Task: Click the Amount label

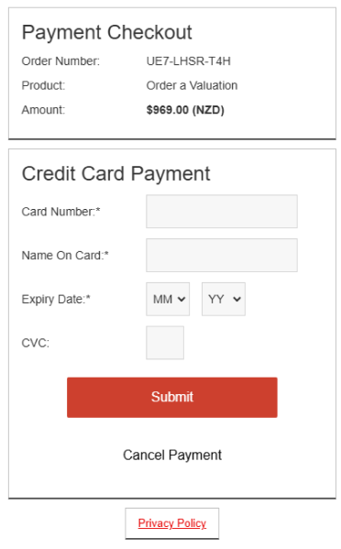Action: pos(43,110)
